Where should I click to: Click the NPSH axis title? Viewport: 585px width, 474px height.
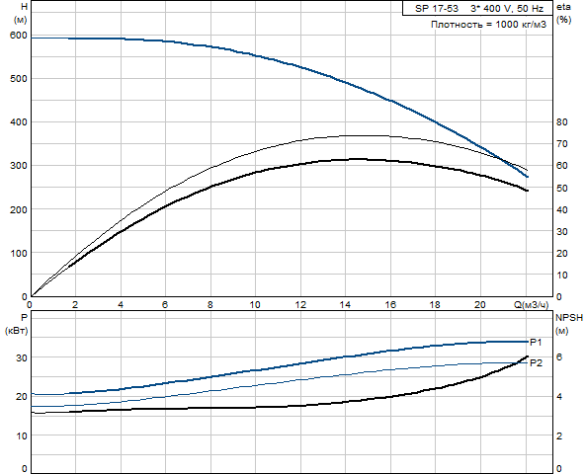569,318
